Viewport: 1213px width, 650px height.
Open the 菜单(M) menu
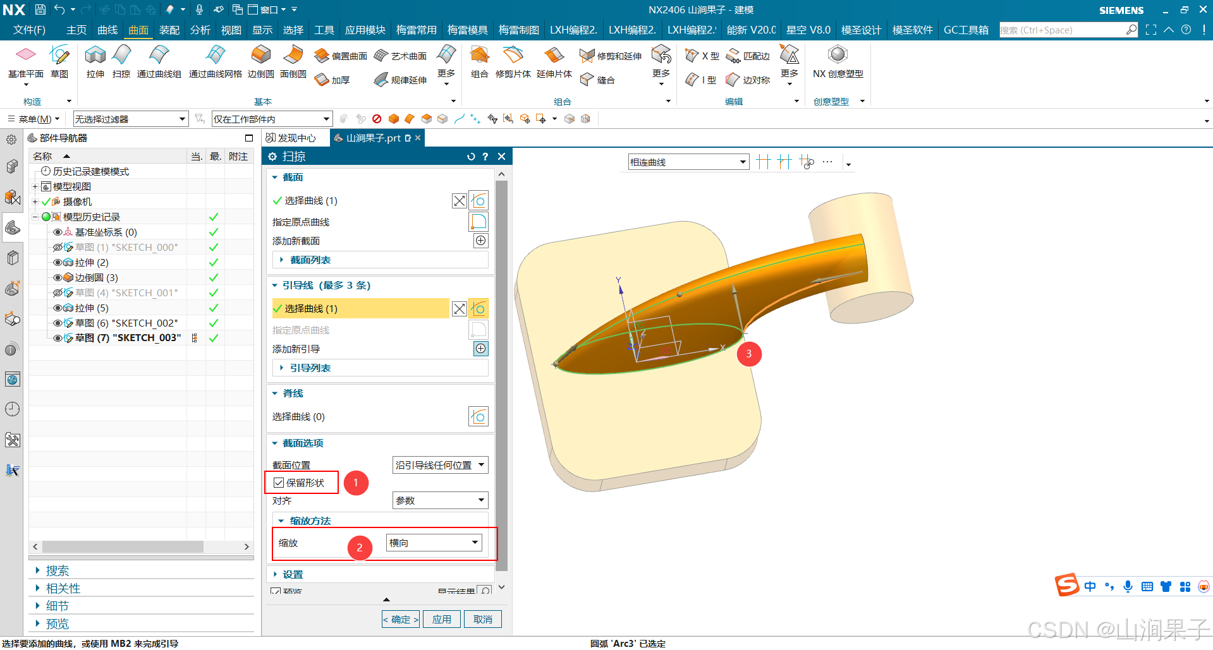(x=34, y=119)
